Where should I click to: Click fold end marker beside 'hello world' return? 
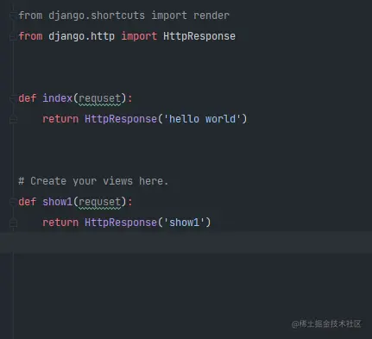(13, 119)
